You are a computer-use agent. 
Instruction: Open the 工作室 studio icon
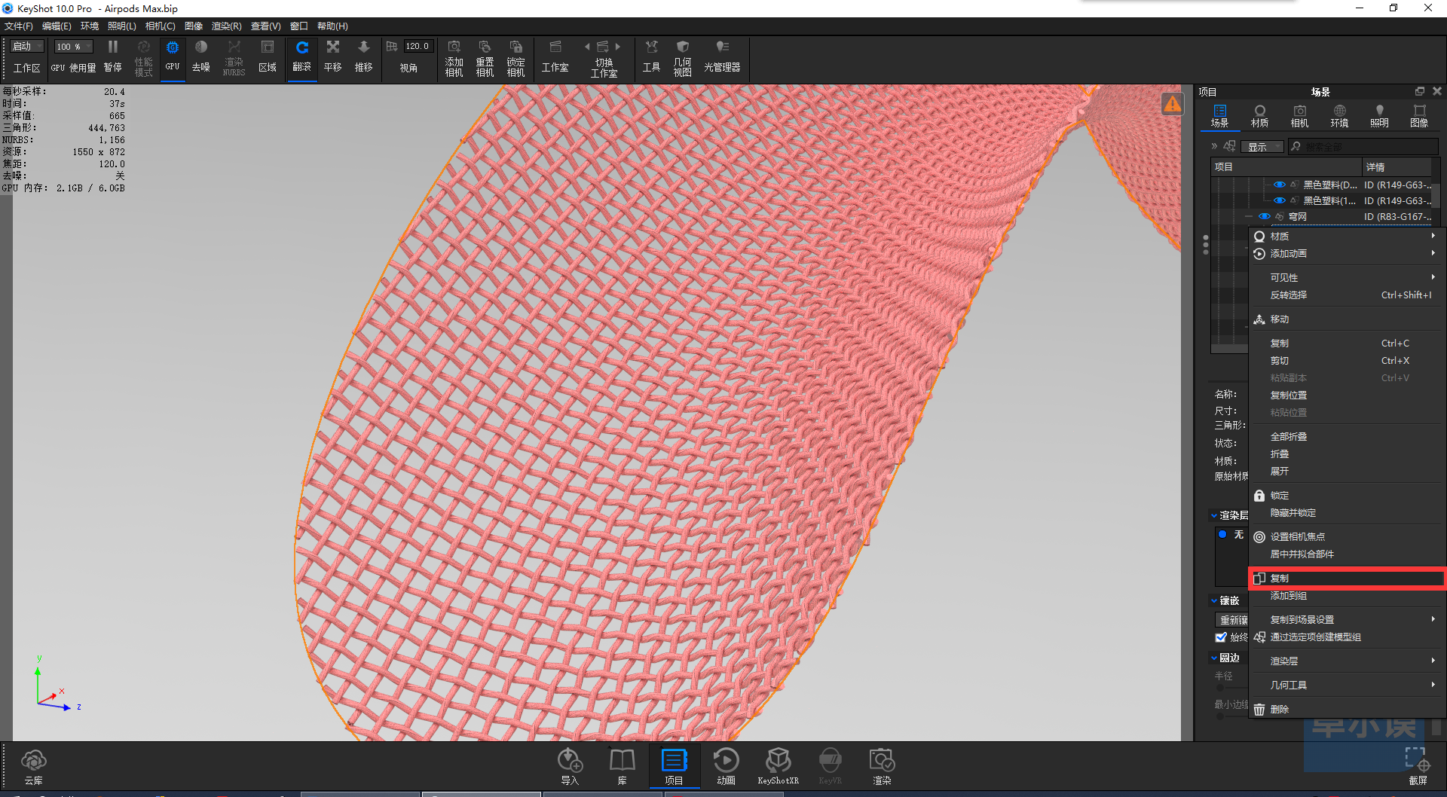[555, 56]
